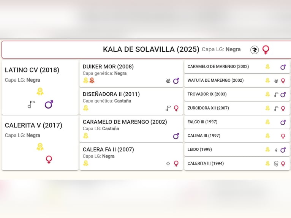The image size is (291, 218).
Task: Click the female symbol in Diseñadora II card
Action: (x=176, y=108)
